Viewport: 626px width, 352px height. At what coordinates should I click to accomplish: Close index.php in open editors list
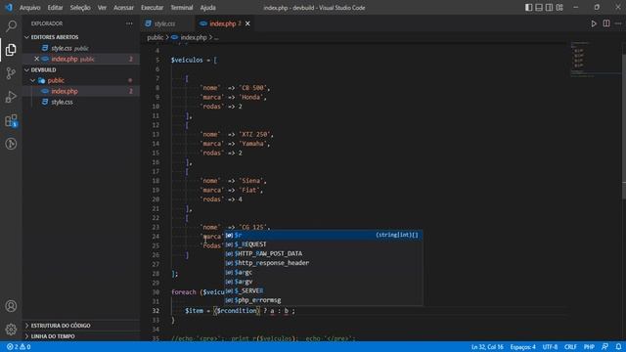(37, 59)
